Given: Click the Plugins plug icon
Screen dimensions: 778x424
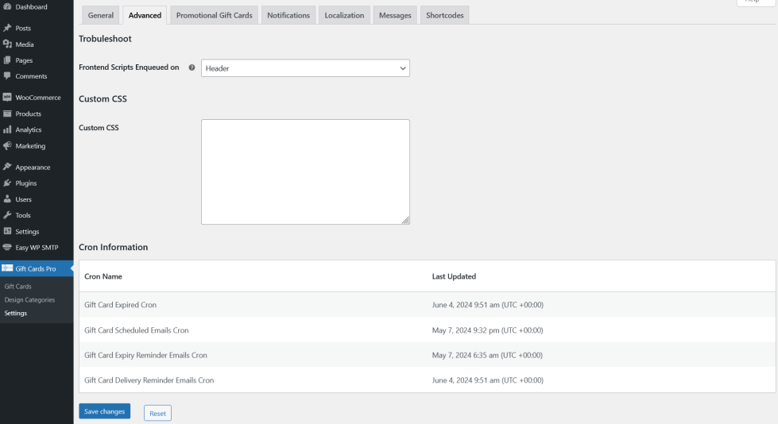Looking at the screenshot, I should 7,183.
